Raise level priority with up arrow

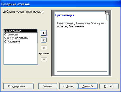pos(44,48)
